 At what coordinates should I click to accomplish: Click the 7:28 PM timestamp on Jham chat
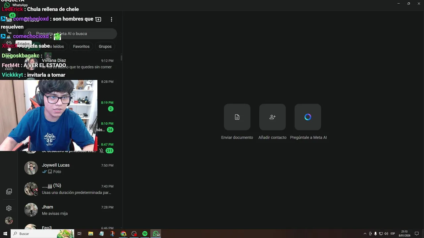[107, 207]
